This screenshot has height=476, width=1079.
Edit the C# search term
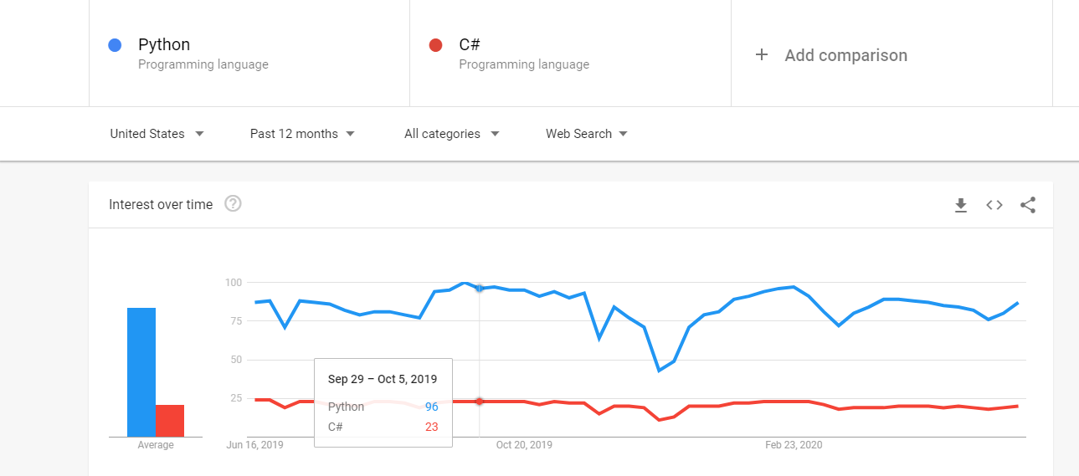(470, 45)
